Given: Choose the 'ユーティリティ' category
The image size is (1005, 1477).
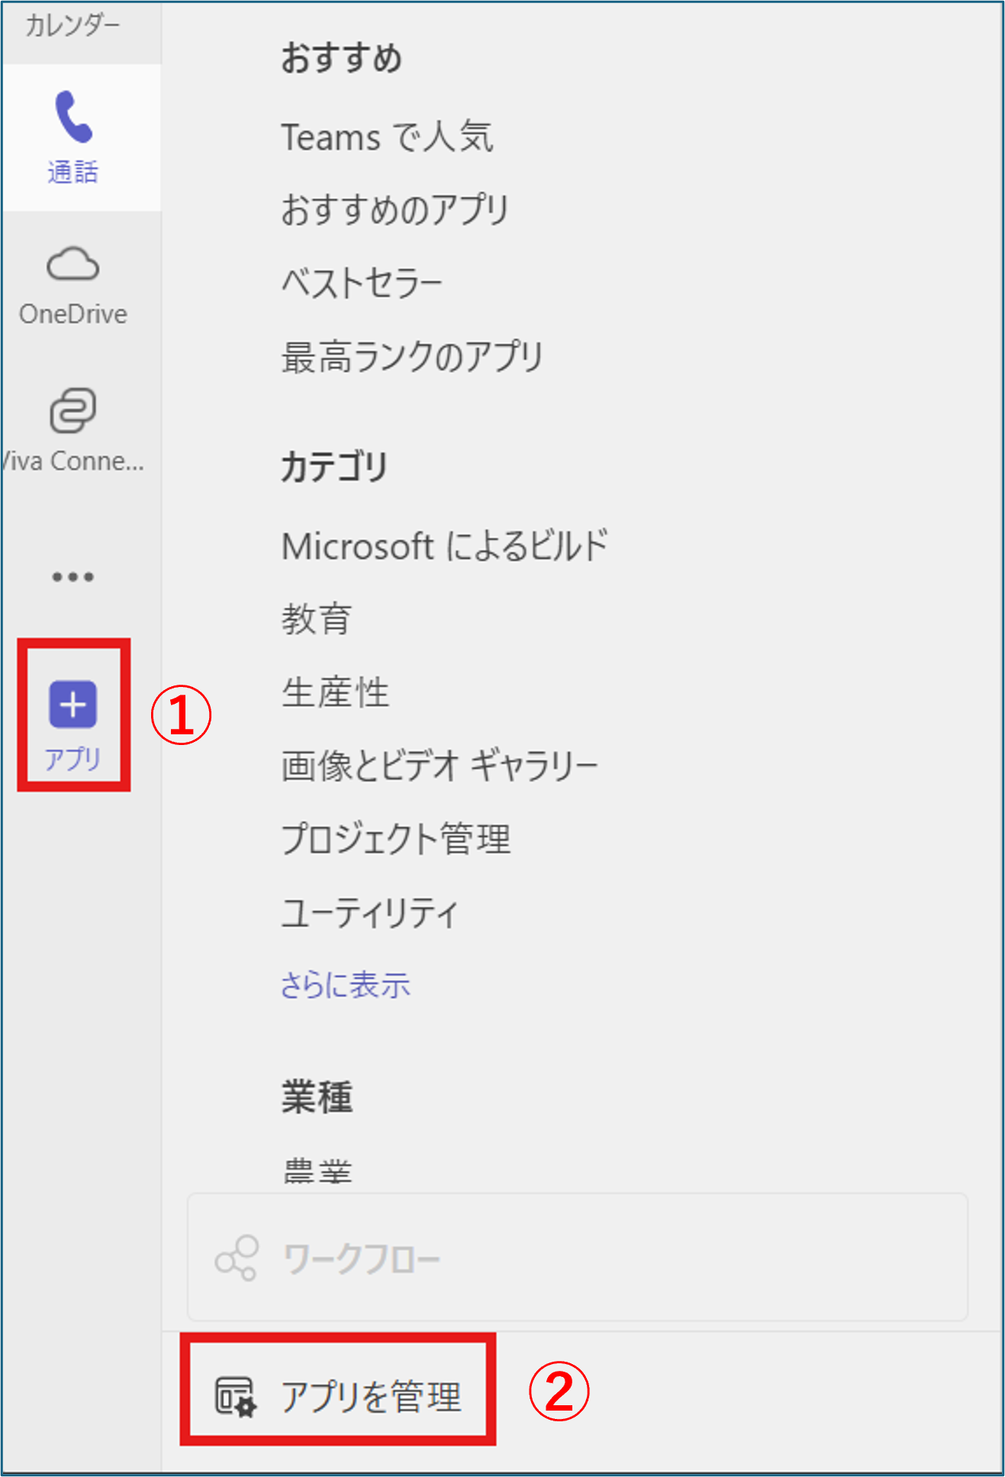Looking at the screenshot, I should click(370, 912).
